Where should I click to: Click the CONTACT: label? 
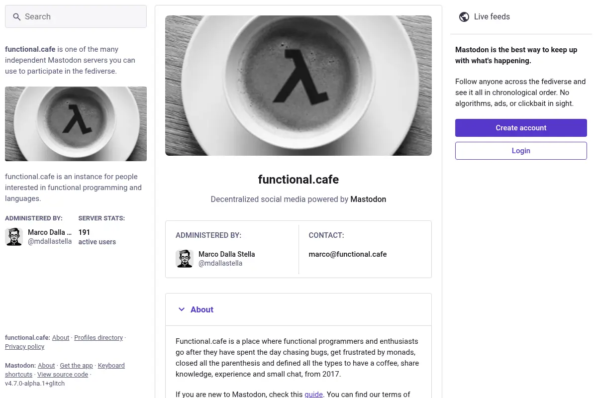[326, 235]
